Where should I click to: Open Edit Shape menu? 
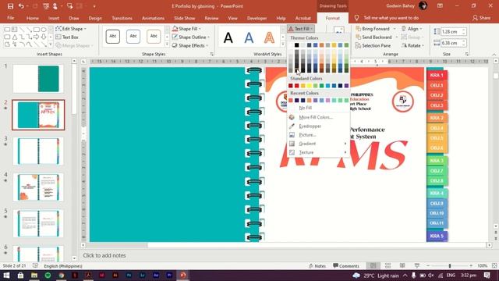71,29
